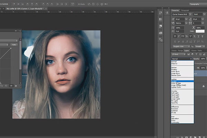Click the vertical scale field
207x138 pixels.
(x=179, y=28)
